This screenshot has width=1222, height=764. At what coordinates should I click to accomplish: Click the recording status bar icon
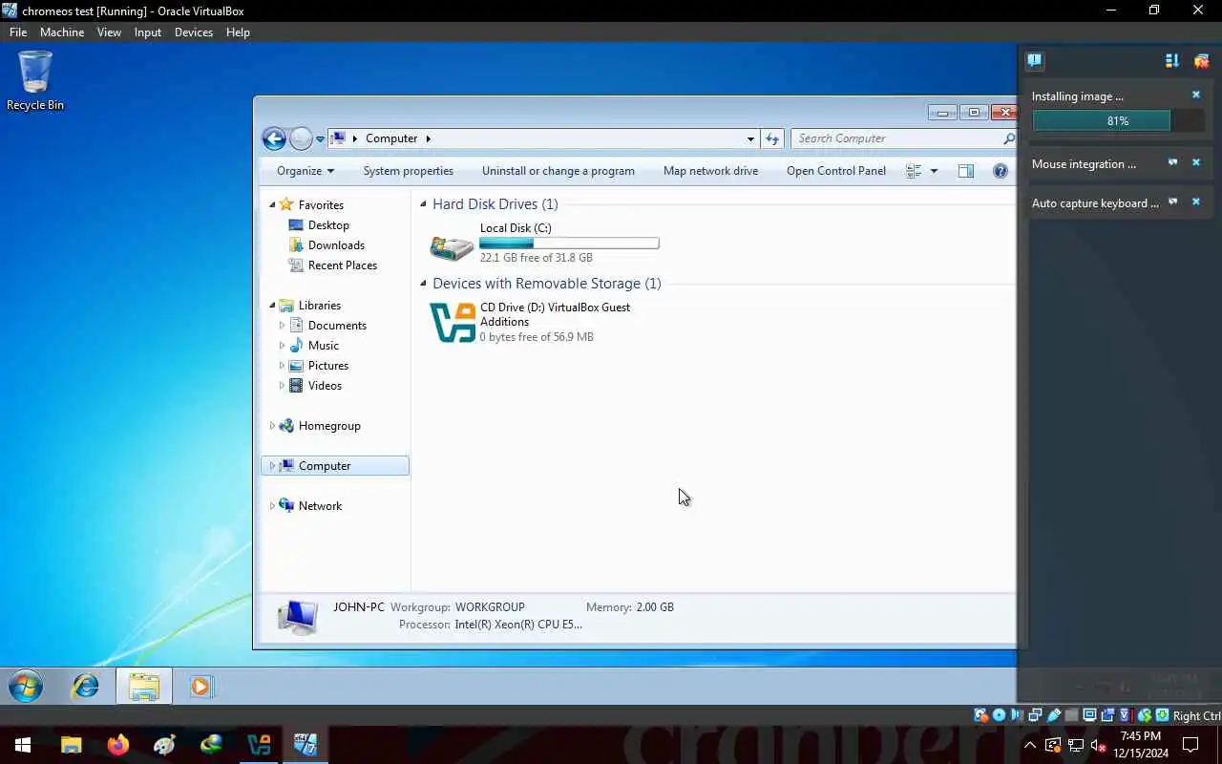click(1107, 715)
